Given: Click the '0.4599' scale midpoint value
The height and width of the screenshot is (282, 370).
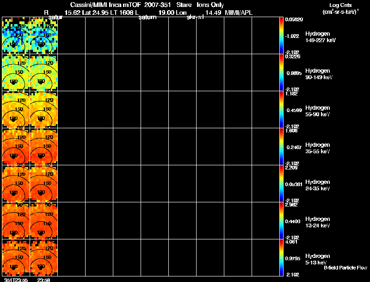Looking at the screenshot, I should pos(294,110).
